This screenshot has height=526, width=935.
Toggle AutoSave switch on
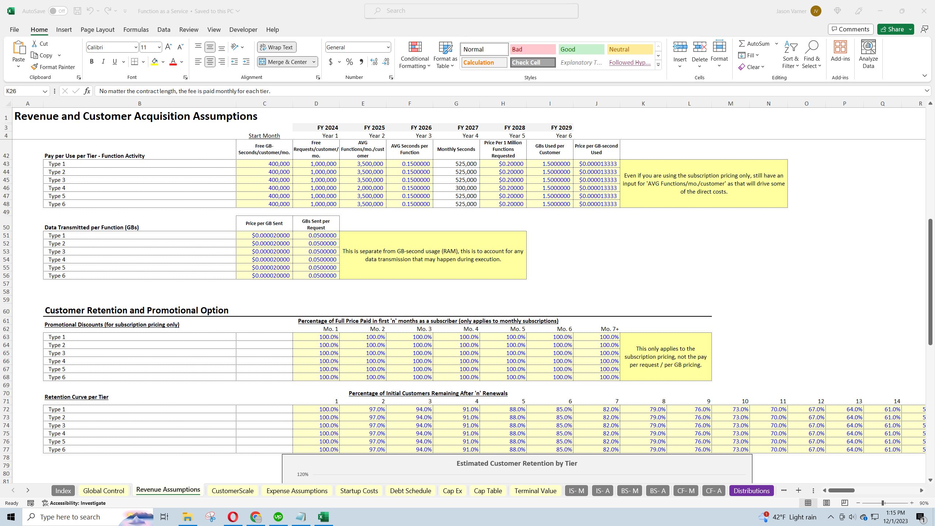tap(58, 11)
